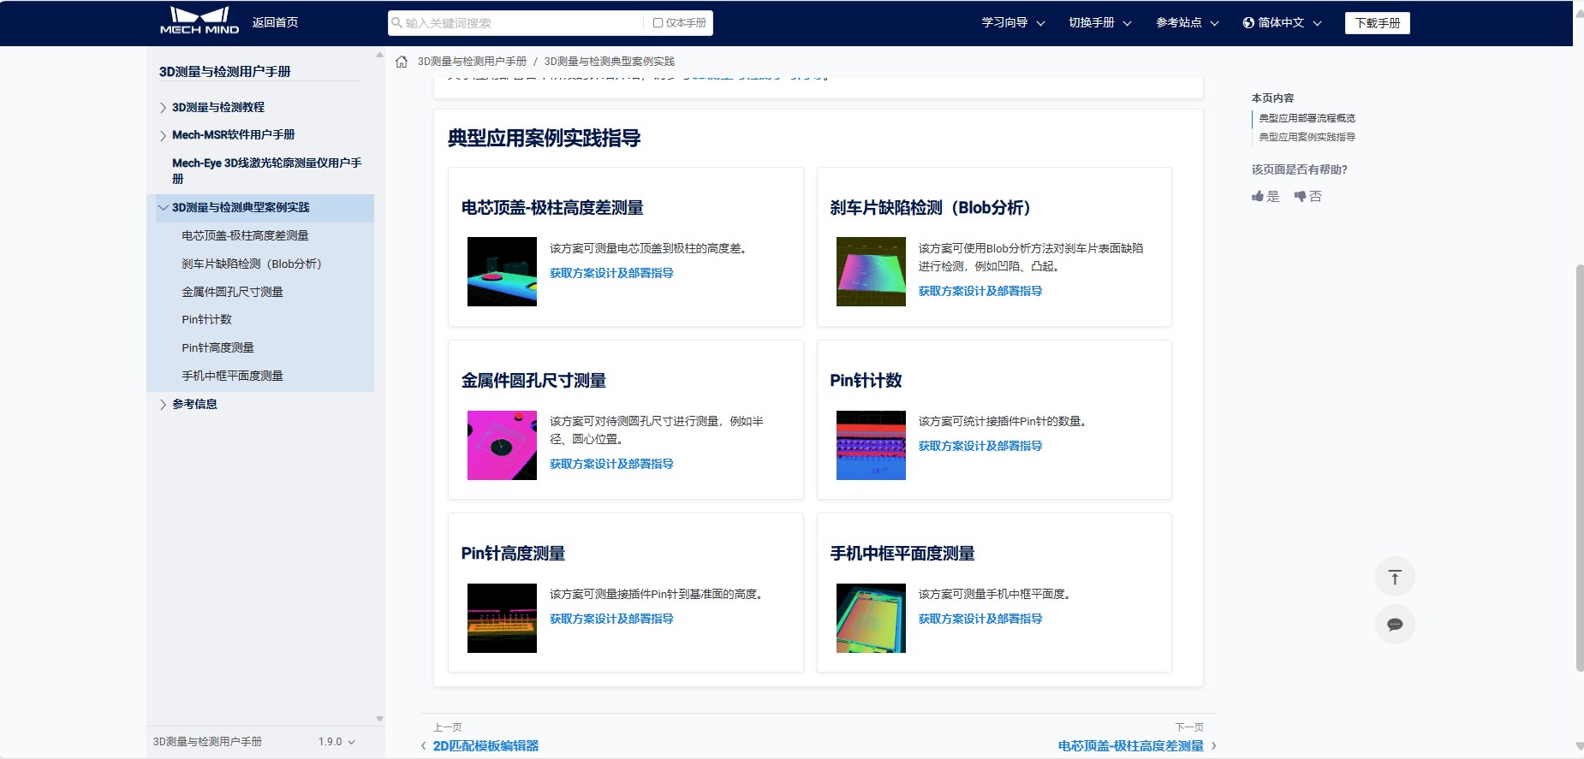Click the thumbs-down 否 feedback icon
The image size is (1584, 759).
pyautogui.click(x=1300, y=197)
